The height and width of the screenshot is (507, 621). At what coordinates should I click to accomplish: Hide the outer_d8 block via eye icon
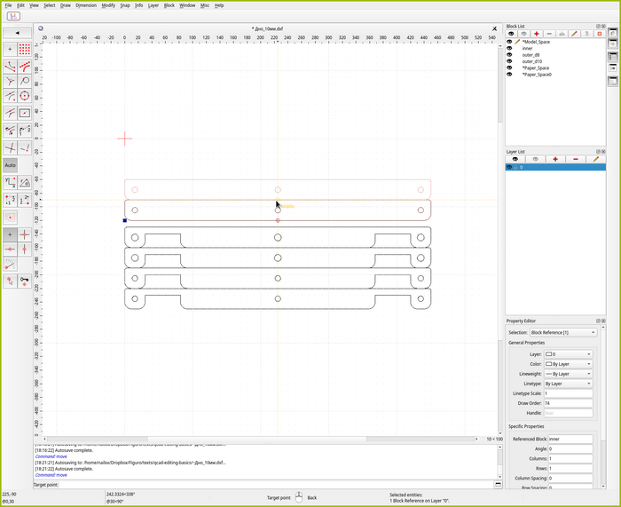(509, 55)
